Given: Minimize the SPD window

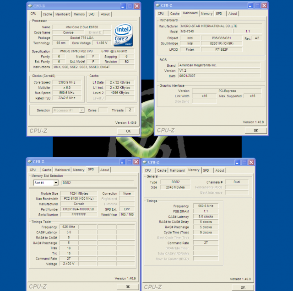Looking at the screenshot, I should coord(122,162).
